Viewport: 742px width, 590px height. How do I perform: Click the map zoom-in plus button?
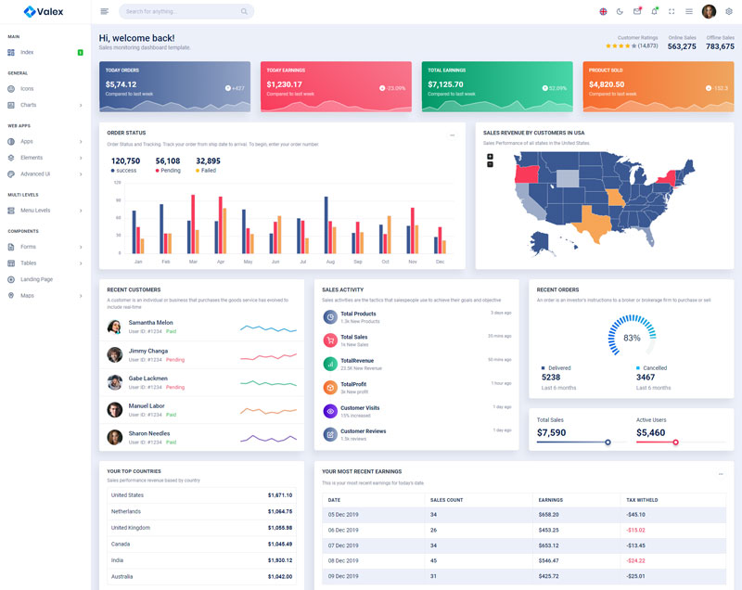click(x=490, y=156)
